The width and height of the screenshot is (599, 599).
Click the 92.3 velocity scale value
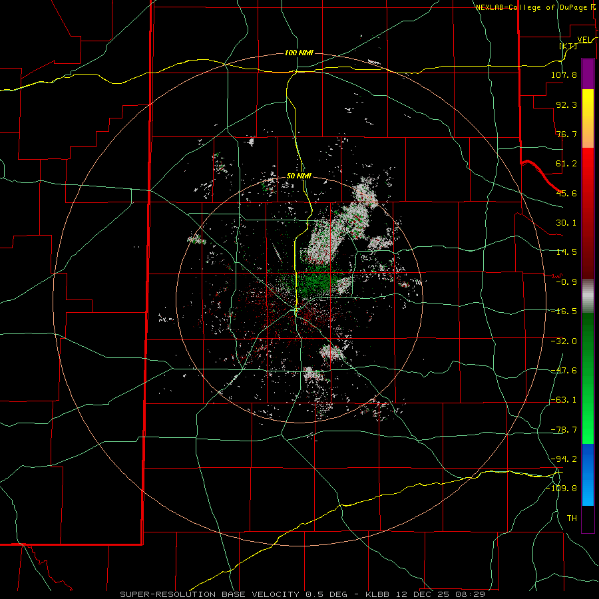click(x=566, y=104)
